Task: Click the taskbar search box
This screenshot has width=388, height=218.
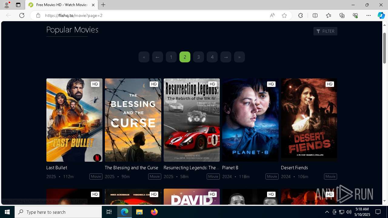Action: tap(58, 212)
